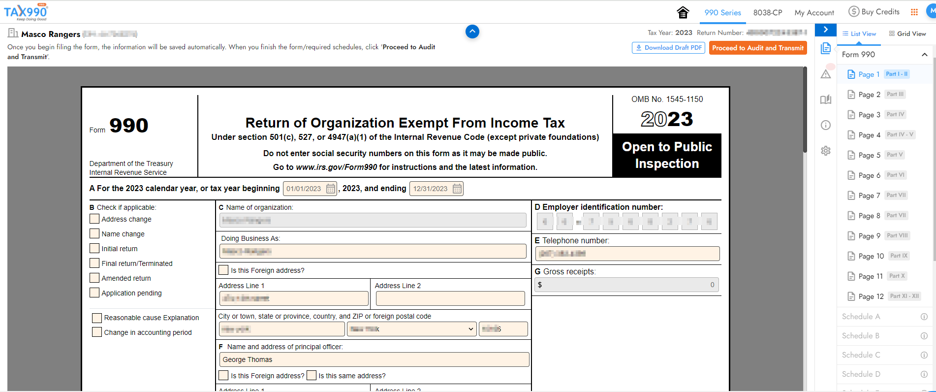Open the forms document sidebar icon
Viewport: 936px width, 392px height.
[x=826, y=48]
